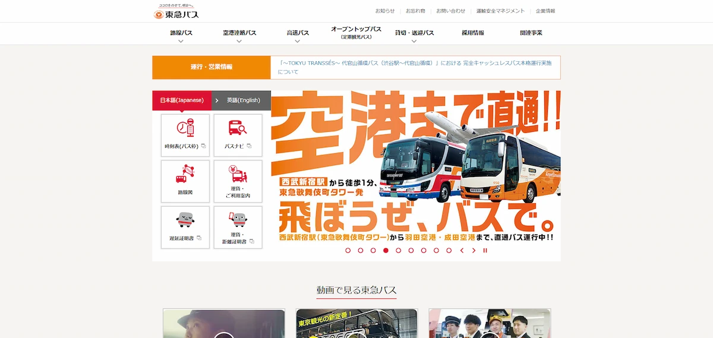Open the 採用情報 menu item
The image size is (713, 338).
473,33
